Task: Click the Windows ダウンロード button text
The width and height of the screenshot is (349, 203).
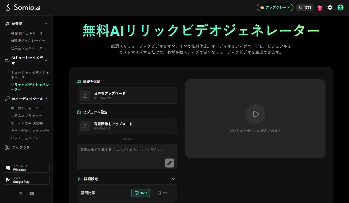Action: point(20,168)
